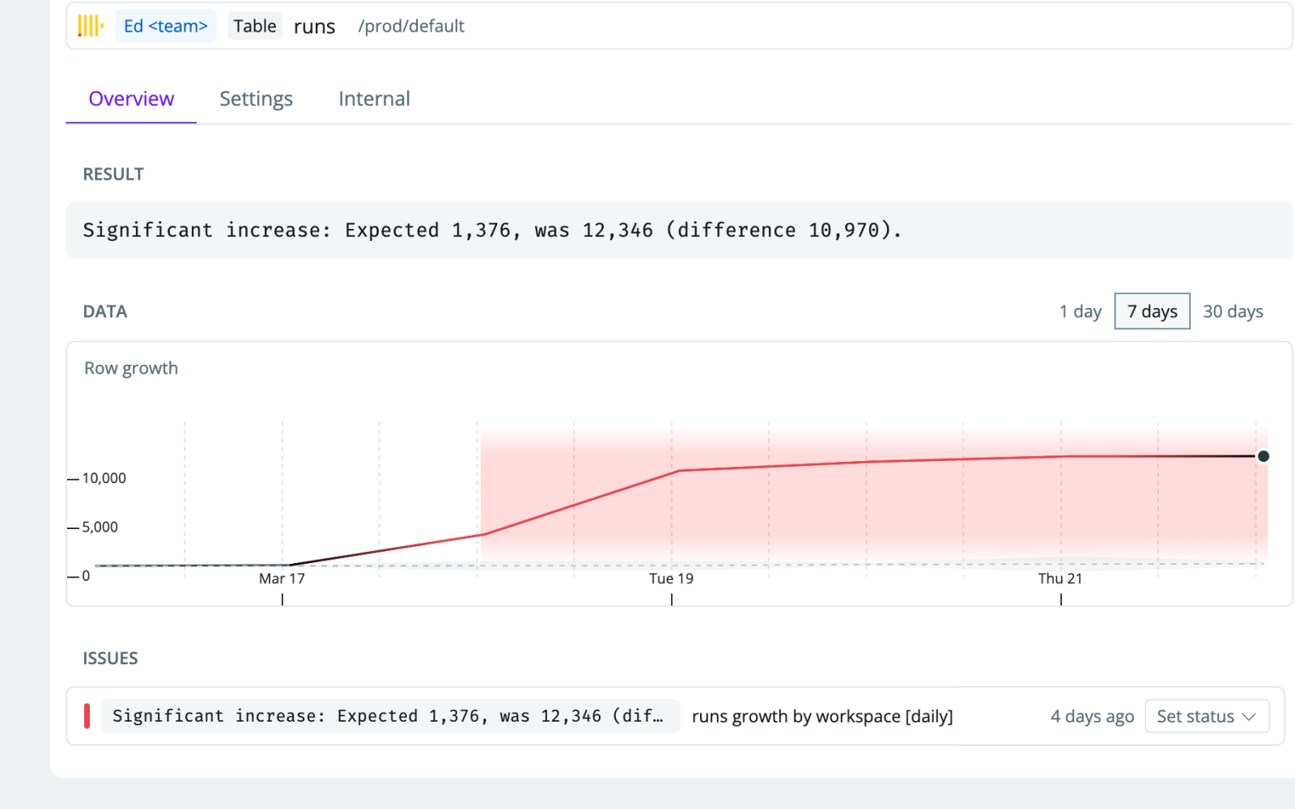1295x809 pixels.
Task: Click the Tue 19 axis label
Action: (671, 578)
